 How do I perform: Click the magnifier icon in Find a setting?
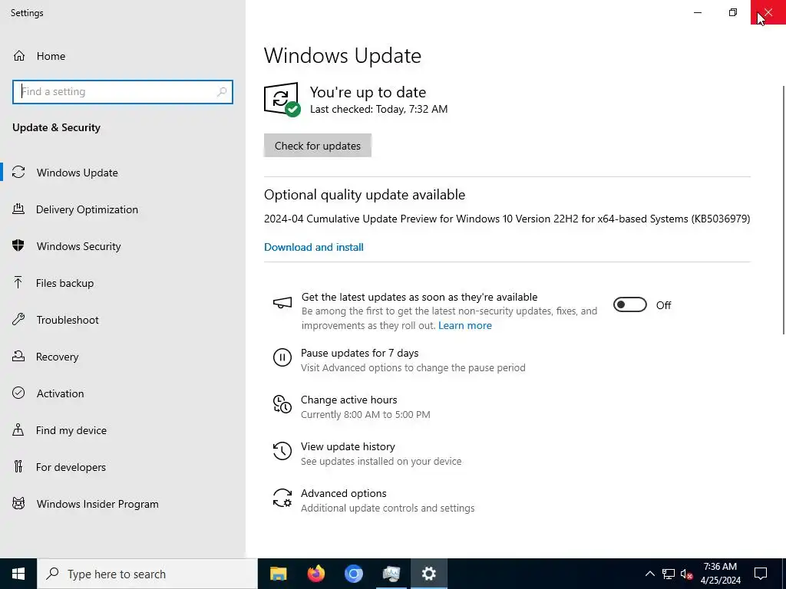222,92
